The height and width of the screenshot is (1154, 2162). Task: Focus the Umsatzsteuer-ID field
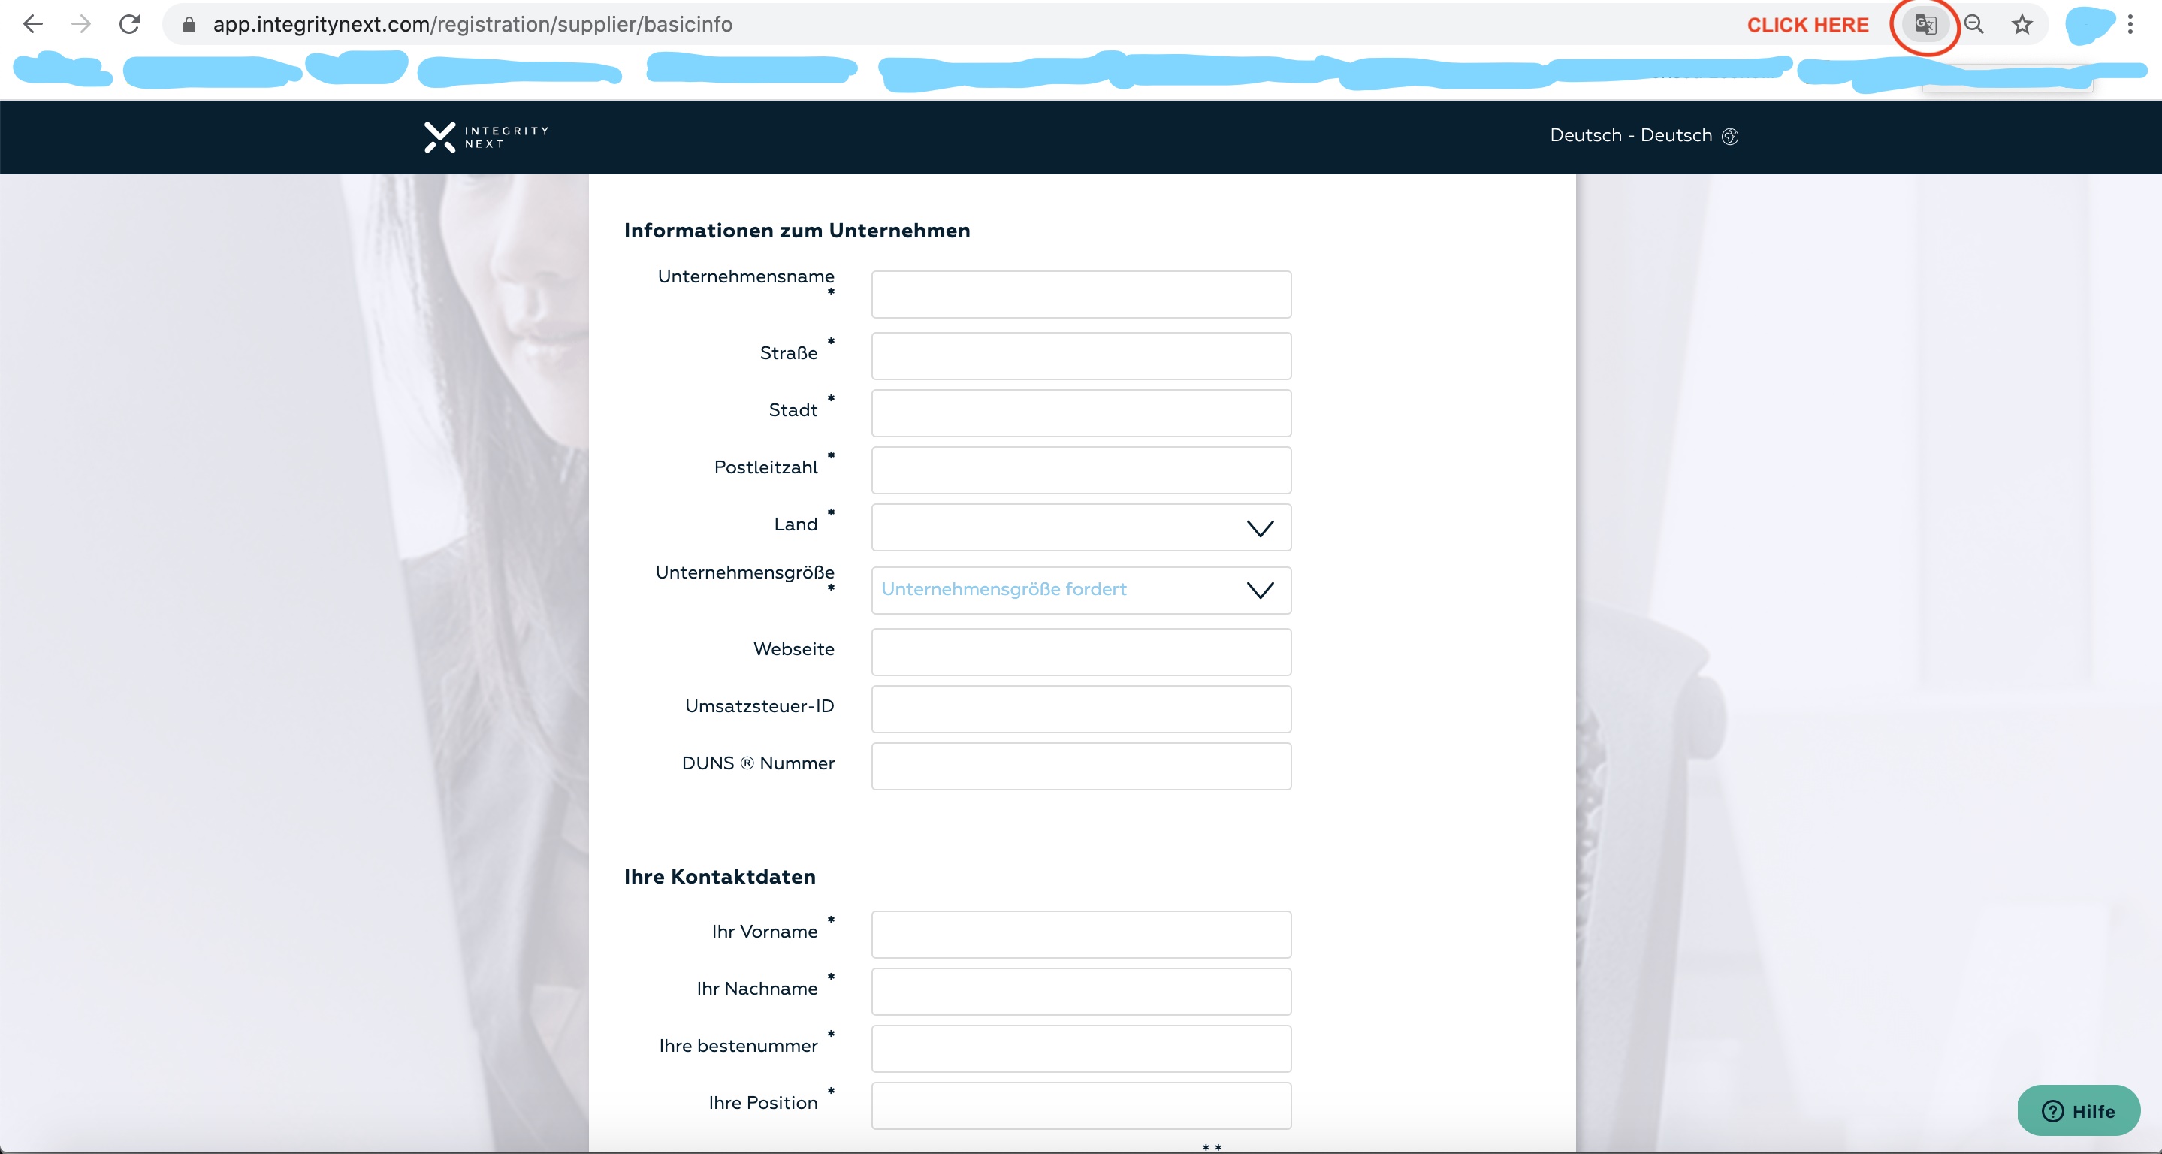tap(1081, 709)
